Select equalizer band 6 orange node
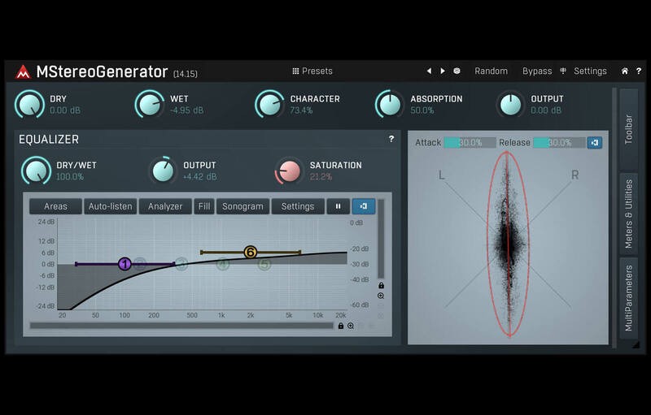651x415 pixels. (251, 252)
